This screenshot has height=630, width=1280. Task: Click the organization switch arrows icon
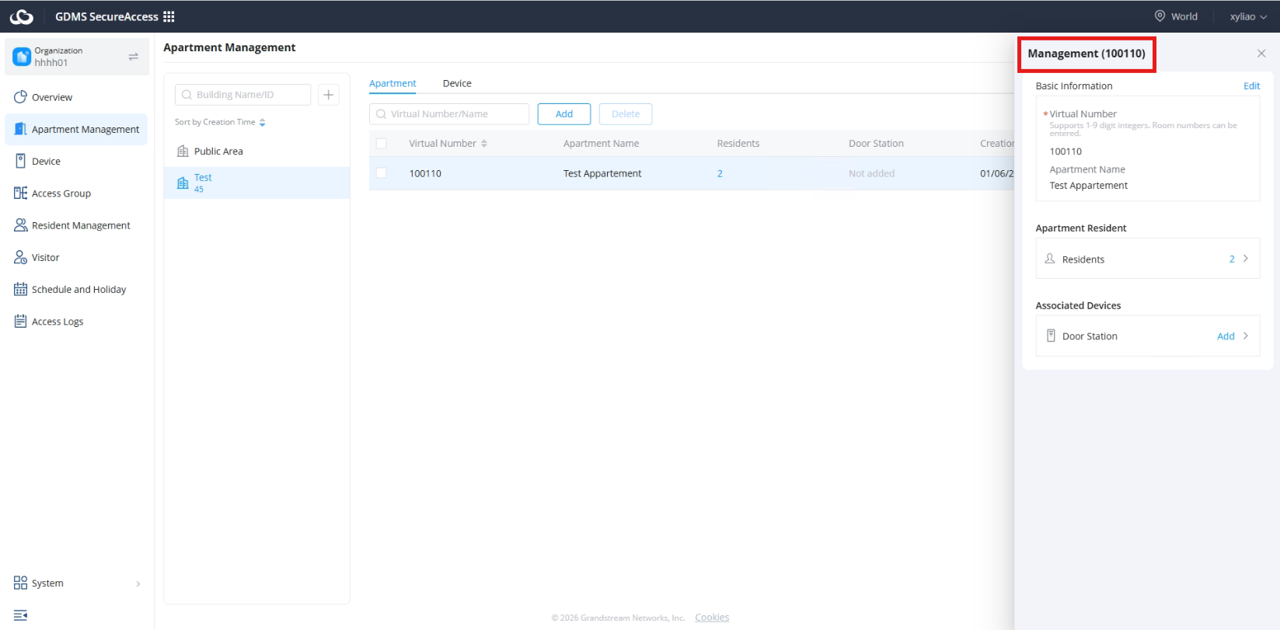point(133,57)
